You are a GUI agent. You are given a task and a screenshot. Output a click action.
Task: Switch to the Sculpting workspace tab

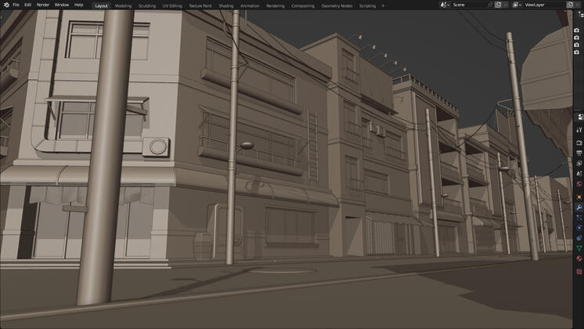(x=147, y=6)
